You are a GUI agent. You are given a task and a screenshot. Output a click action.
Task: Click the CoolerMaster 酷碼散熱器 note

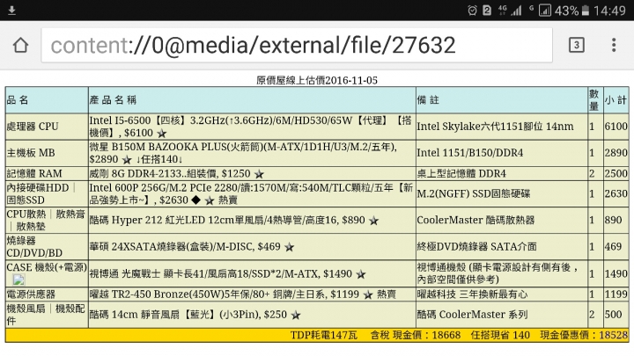[475, 220]
